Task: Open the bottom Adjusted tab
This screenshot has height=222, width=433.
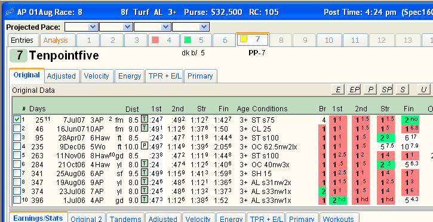Action: (x=163, y=218)
